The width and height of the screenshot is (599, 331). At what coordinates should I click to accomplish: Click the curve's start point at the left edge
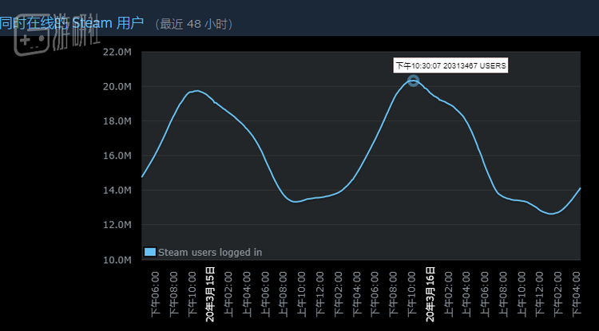click(x=142, y=176)
